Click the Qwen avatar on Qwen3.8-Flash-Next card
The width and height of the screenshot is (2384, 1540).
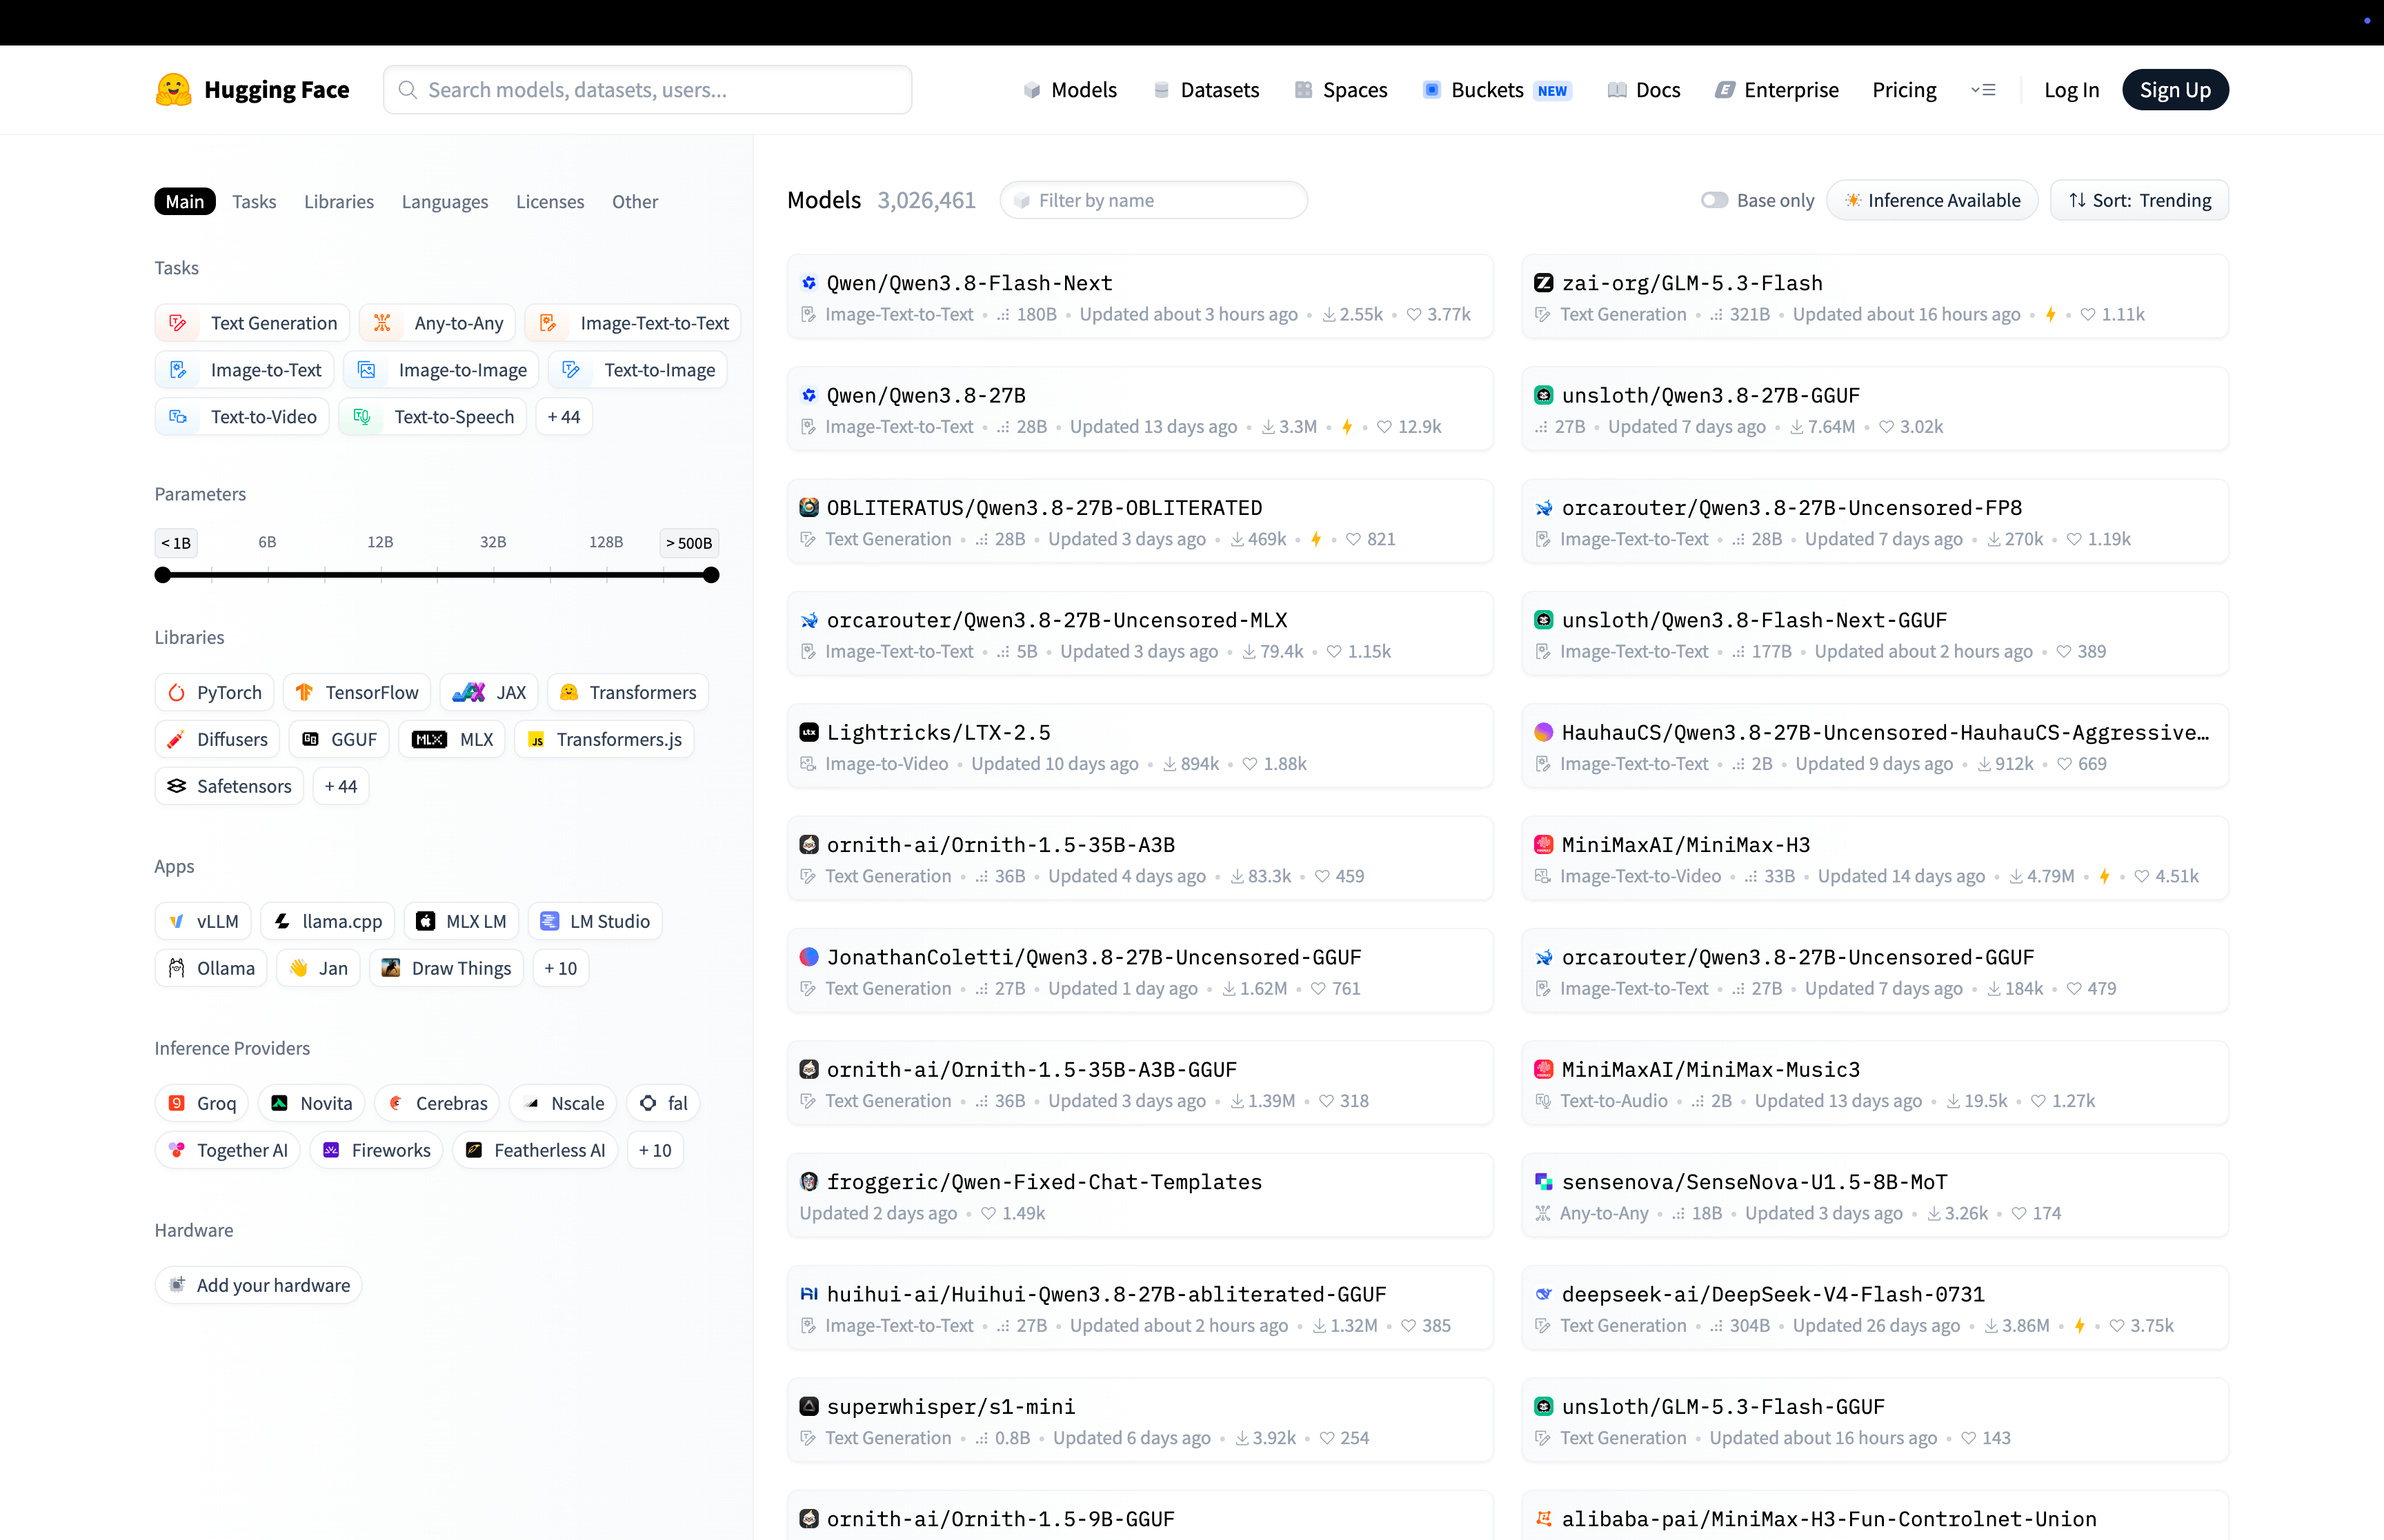[808, 283]
